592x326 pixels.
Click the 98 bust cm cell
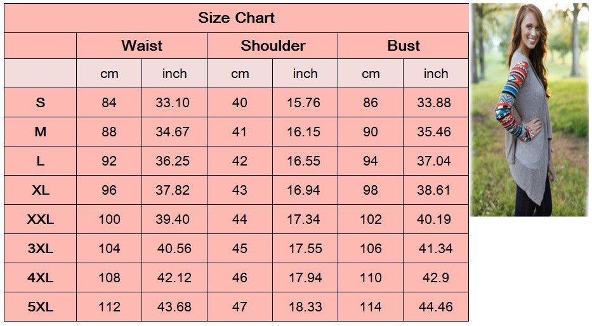[x=371, y=190]
